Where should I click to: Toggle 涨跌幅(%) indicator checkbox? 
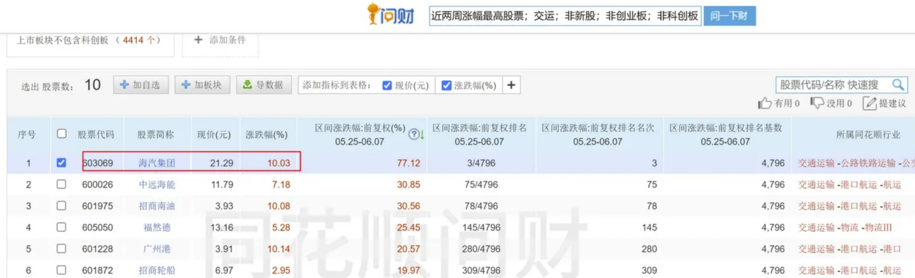coord(446,85)
